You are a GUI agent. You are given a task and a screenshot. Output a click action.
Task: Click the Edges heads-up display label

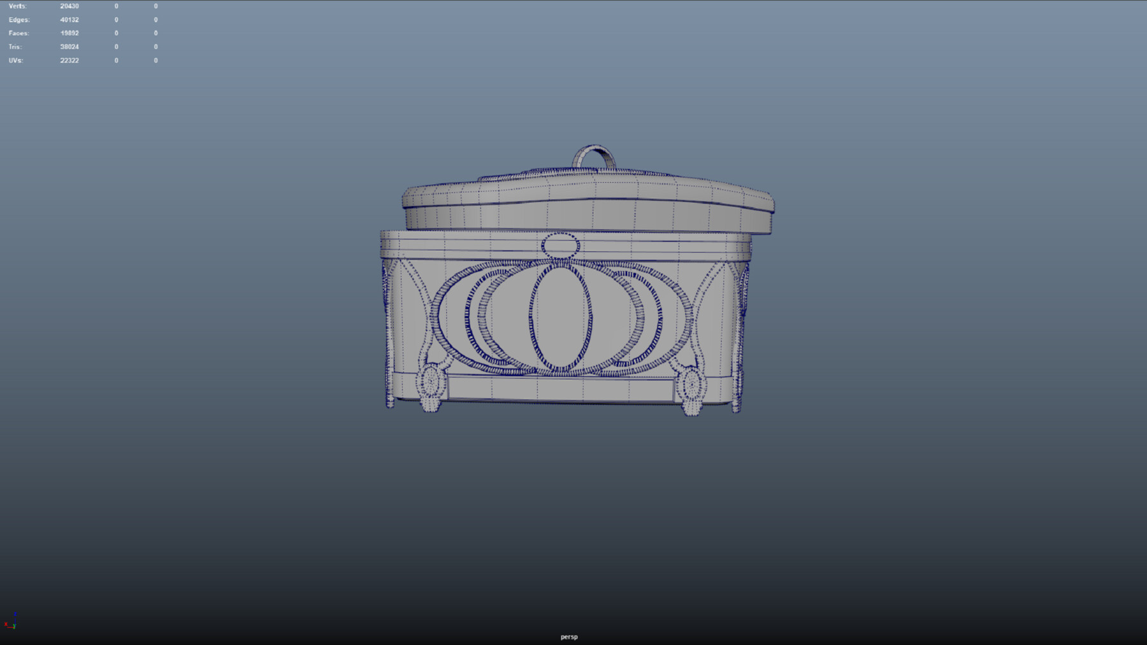click(18, 20)
